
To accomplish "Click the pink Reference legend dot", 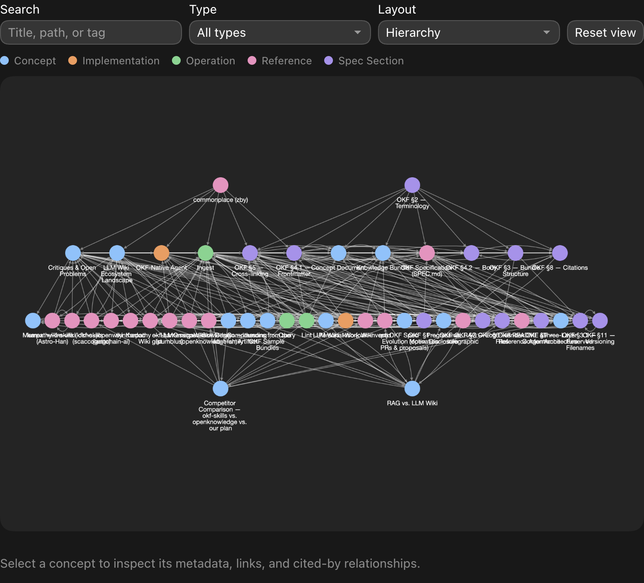I will pos(252,60).
